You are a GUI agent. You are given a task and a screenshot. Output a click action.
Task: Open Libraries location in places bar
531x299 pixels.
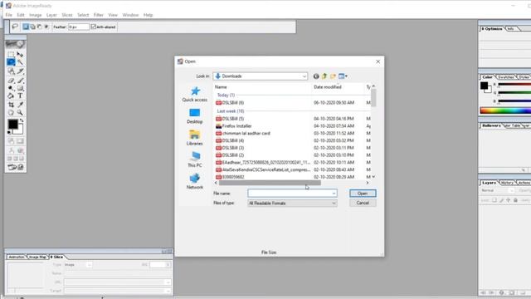[x=195, y=138]
